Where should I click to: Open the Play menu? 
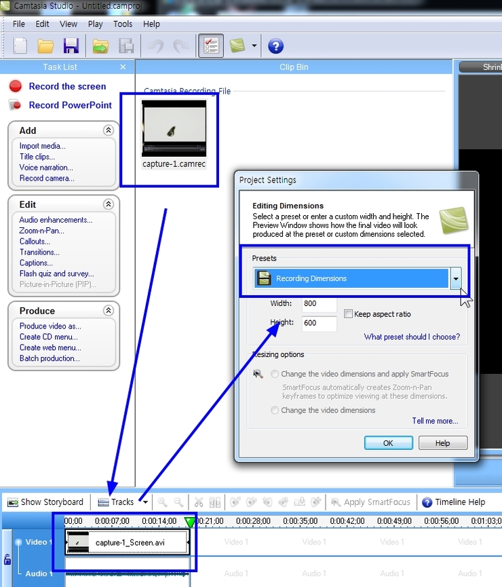pyautogui.click(x=95, y=24)
